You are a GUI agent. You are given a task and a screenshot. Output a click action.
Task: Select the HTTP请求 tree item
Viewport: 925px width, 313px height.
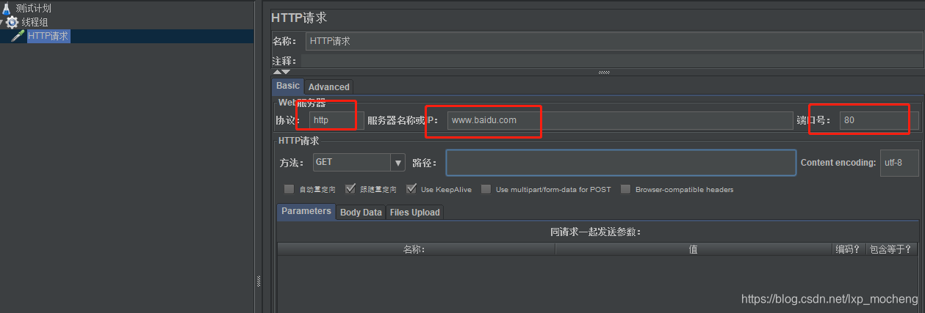coord(48,36)
